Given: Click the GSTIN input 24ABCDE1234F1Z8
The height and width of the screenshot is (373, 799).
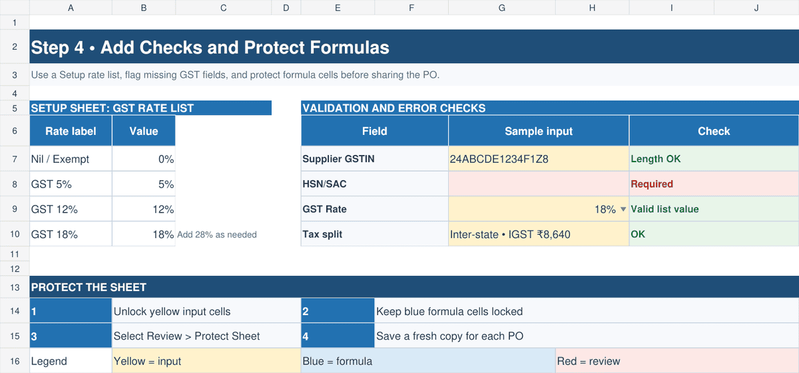Looking at the screenshot, I should click(539, 159).
